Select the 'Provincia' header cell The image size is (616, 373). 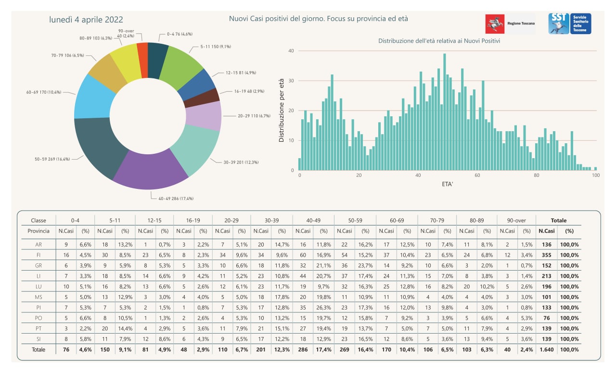[38, 231]
